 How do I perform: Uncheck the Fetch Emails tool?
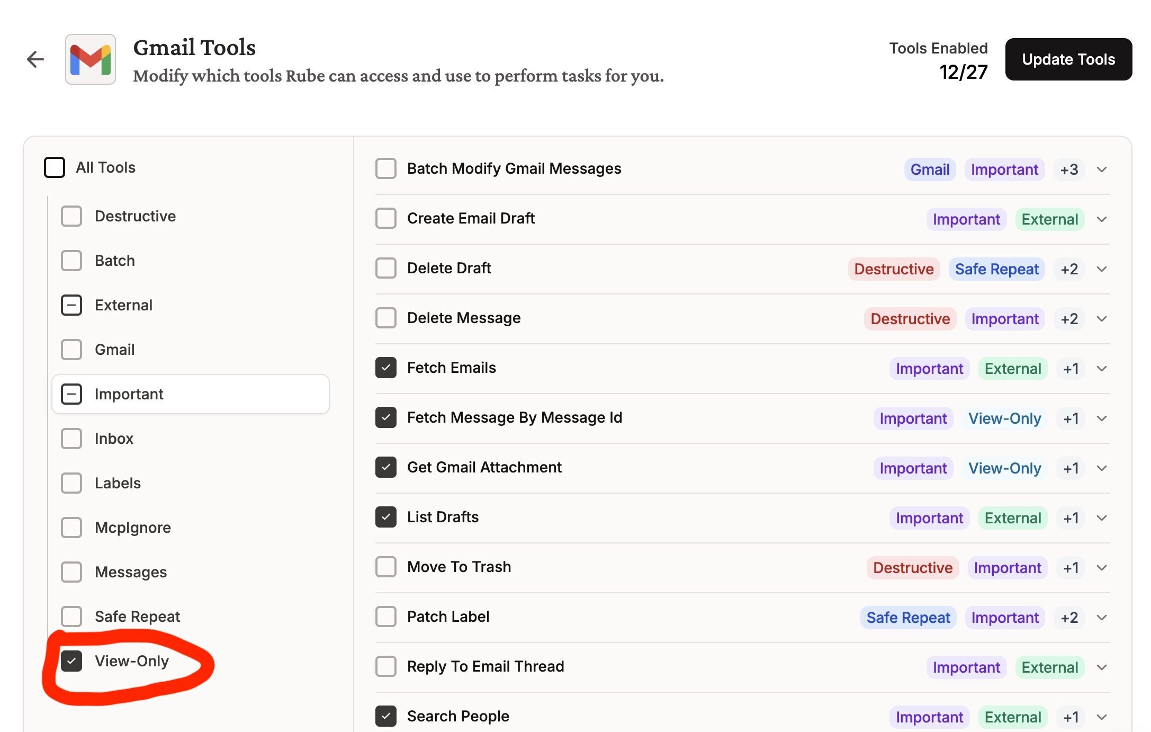pos(385,368)
